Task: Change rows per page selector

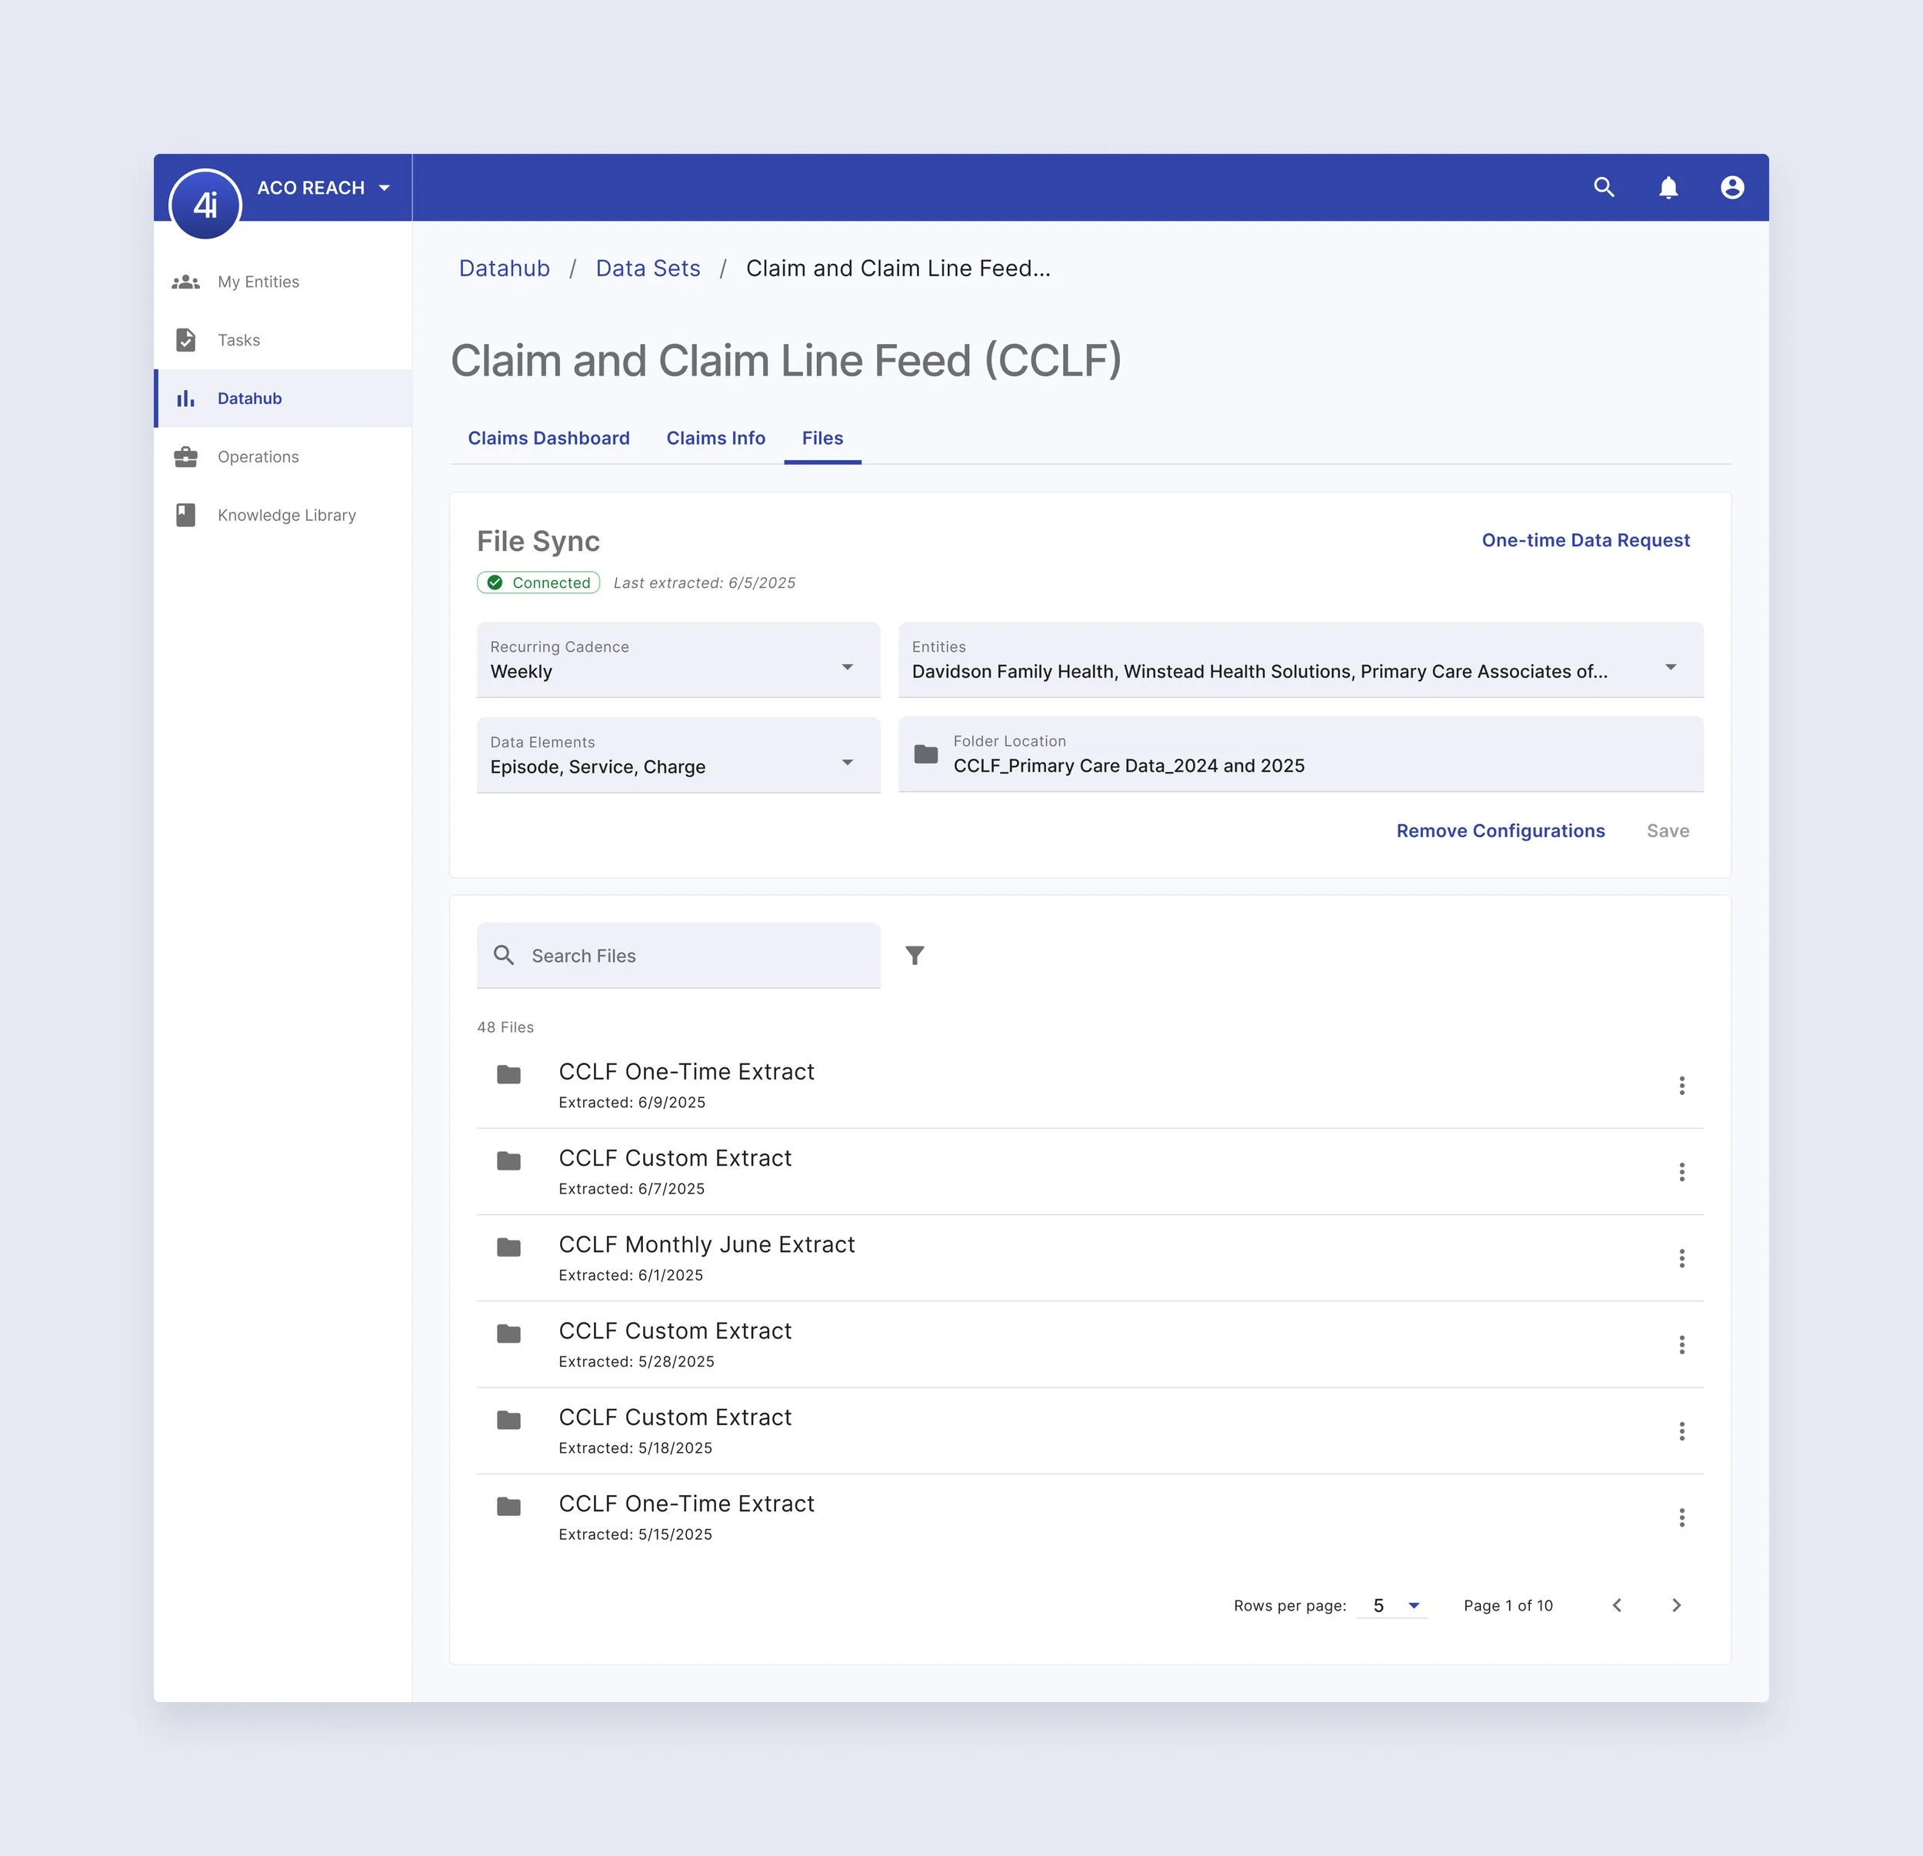Action: (x=1393, y=1606)
